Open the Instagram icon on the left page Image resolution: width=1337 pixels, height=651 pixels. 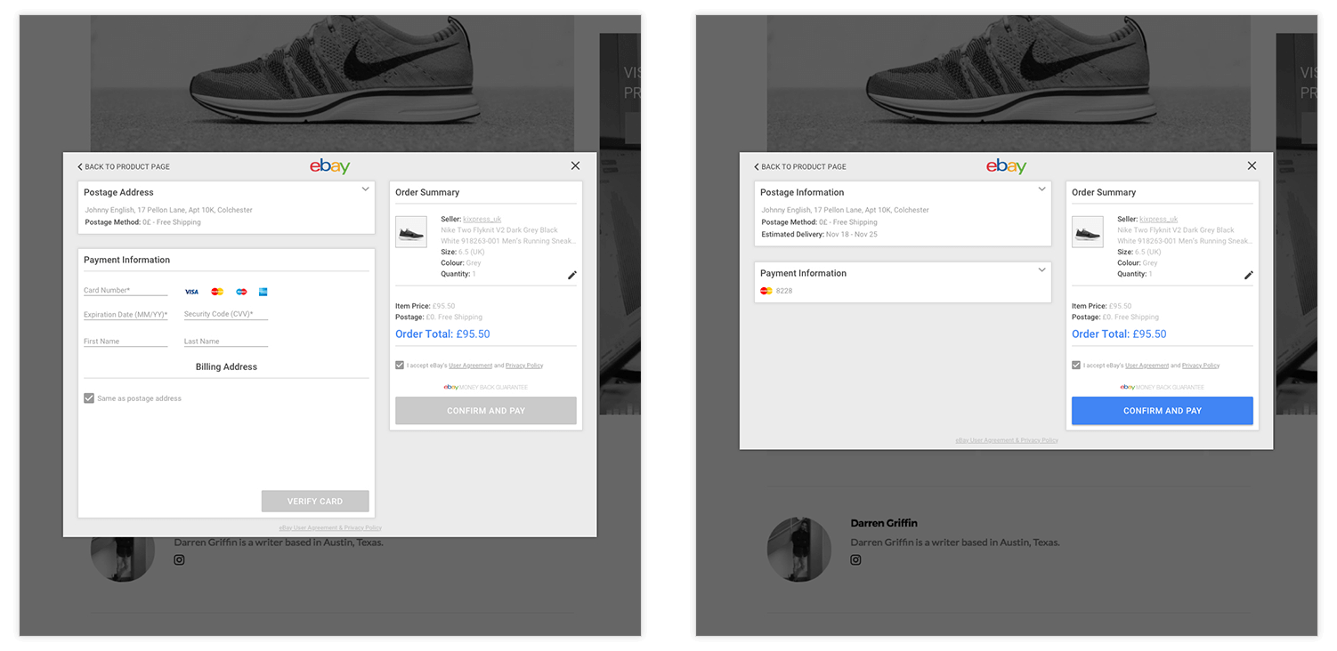[x=179, y=559]
